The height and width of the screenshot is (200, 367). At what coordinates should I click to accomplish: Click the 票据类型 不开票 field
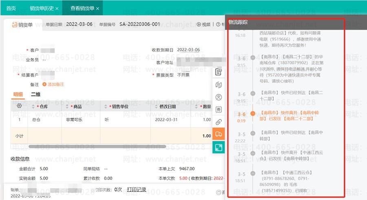183,75
